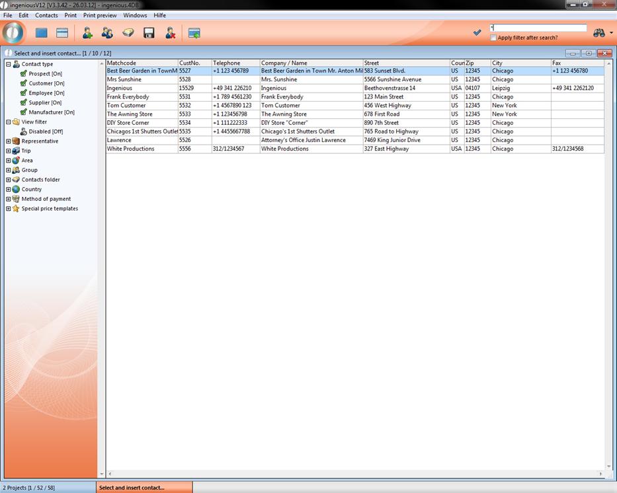
Task: Toggle the Prospect [On] contact type filter
Action: click(x=24, y=74)
